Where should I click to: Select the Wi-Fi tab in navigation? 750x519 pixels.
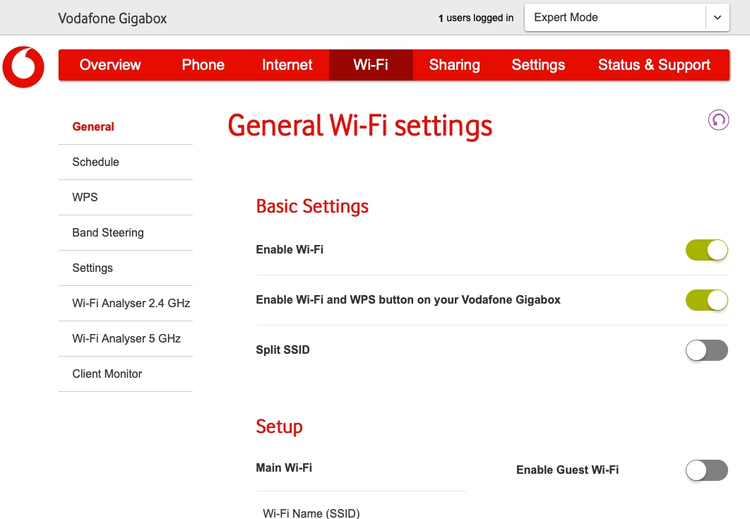coord(370,64)
